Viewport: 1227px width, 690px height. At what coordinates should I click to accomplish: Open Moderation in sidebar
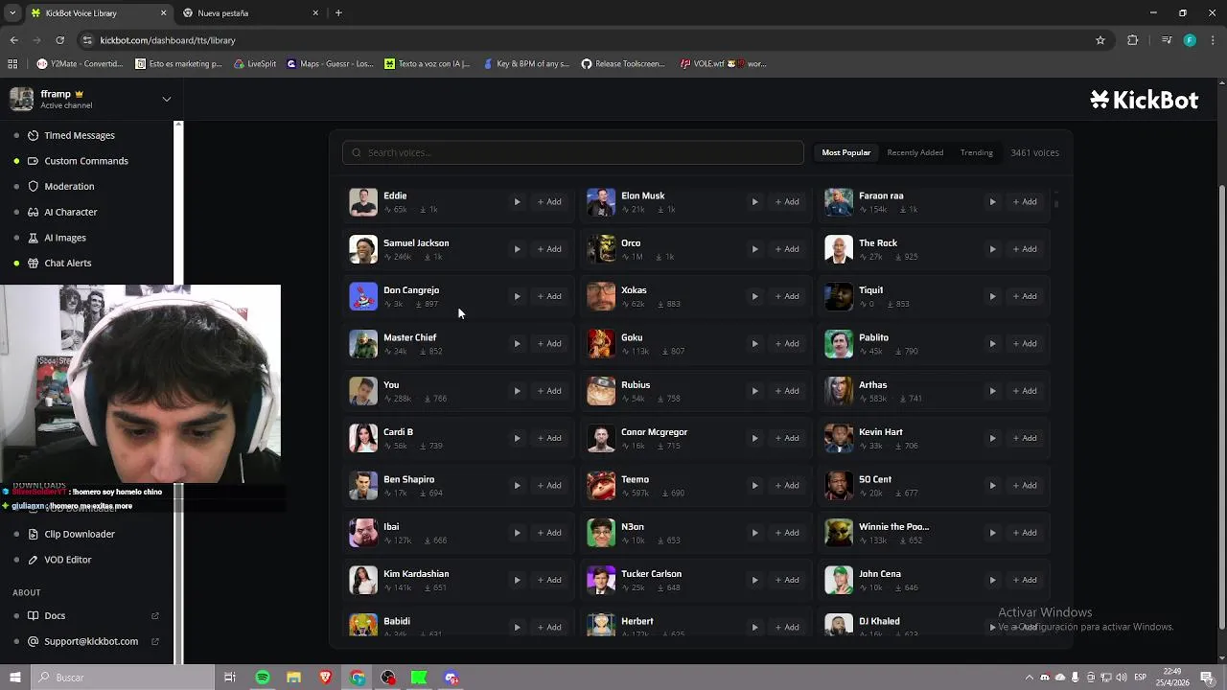(x=69, y=186)
